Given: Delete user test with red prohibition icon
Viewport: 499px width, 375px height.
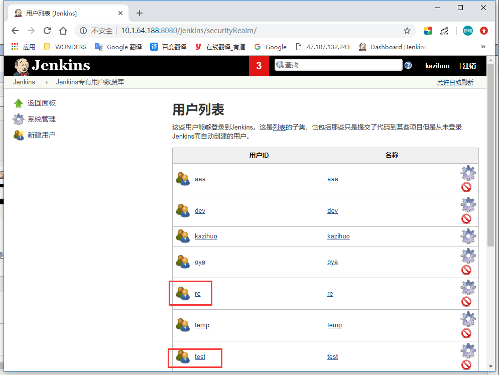Looking at the screenshot, I should tap(466, 365).
